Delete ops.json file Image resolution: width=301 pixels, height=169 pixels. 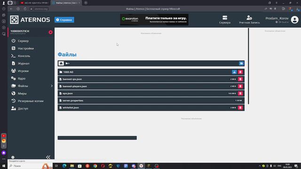(240, 93)
